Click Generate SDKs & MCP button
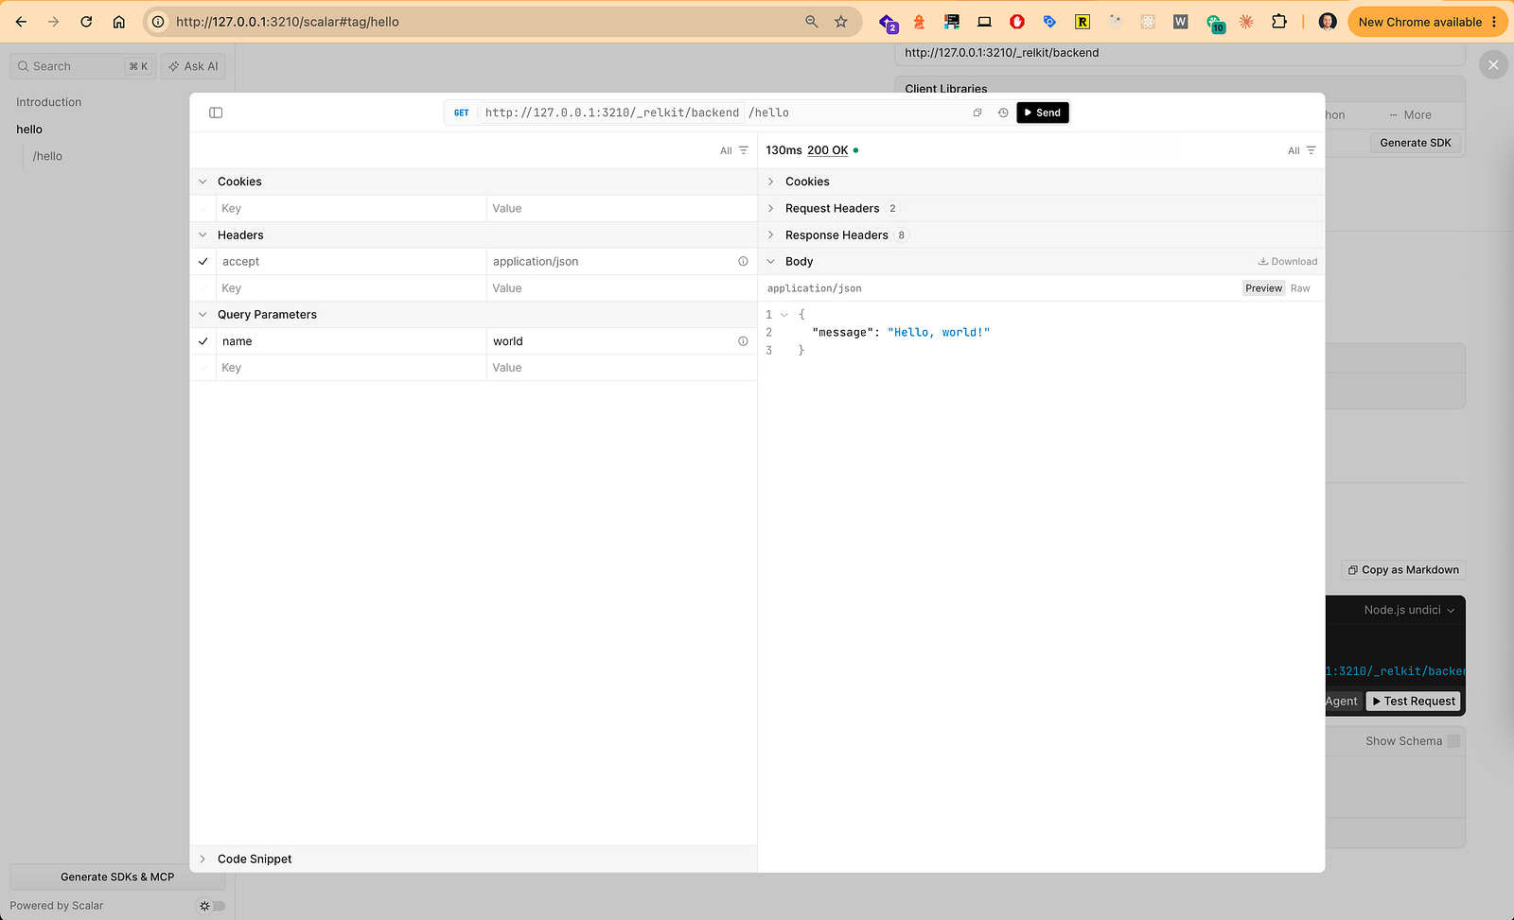The height and width of the screenshot is (920, 1514). [117, 877]
